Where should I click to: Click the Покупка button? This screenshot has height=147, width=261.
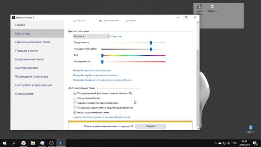click(x=150, y=126)
